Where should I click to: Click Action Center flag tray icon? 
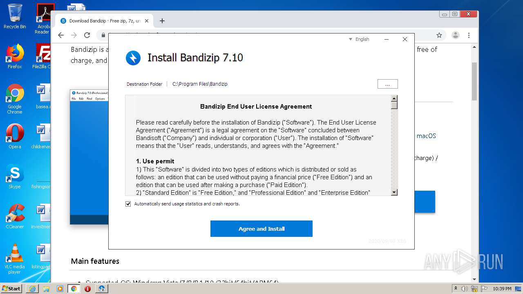tap(484, 289)
